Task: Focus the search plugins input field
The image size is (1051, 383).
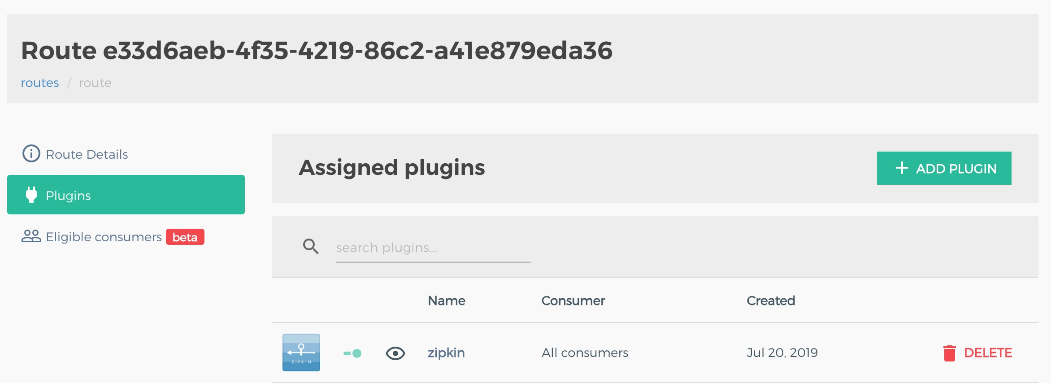Action: pos(433,248)
